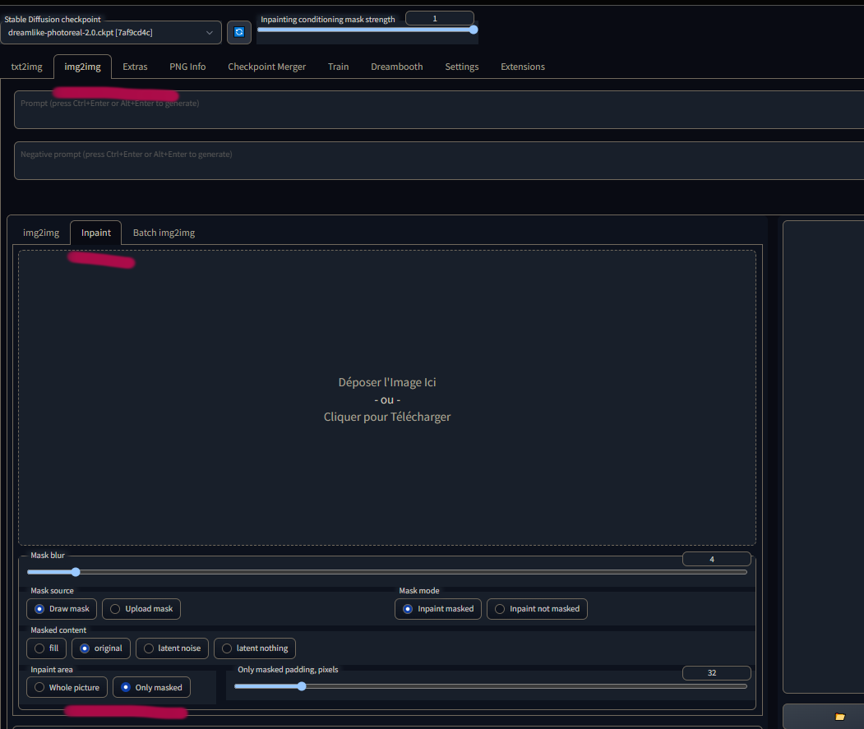
Task: Click the Mask blur slider track
Action: point(386,572)
